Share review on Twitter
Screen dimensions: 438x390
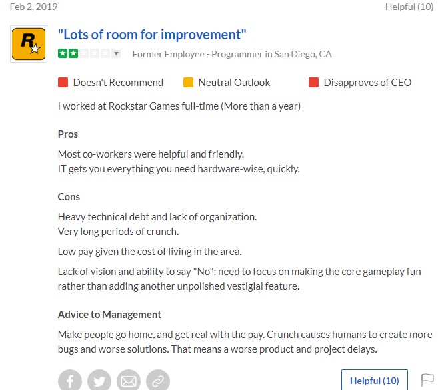99,381
